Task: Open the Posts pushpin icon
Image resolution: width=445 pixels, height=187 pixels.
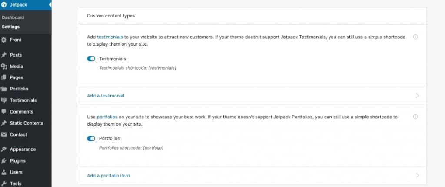Action: click(3, 55)
